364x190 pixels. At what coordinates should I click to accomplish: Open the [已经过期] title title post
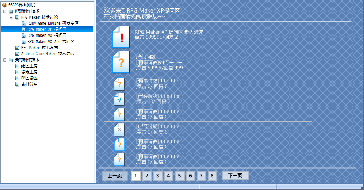click(158, 126)
